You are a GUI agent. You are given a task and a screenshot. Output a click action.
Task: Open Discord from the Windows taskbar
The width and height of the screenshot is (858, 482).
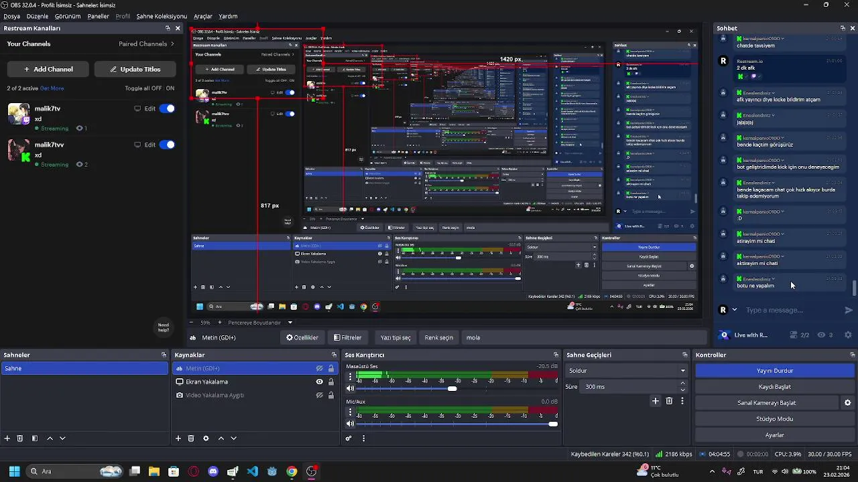tap(213, 471)
